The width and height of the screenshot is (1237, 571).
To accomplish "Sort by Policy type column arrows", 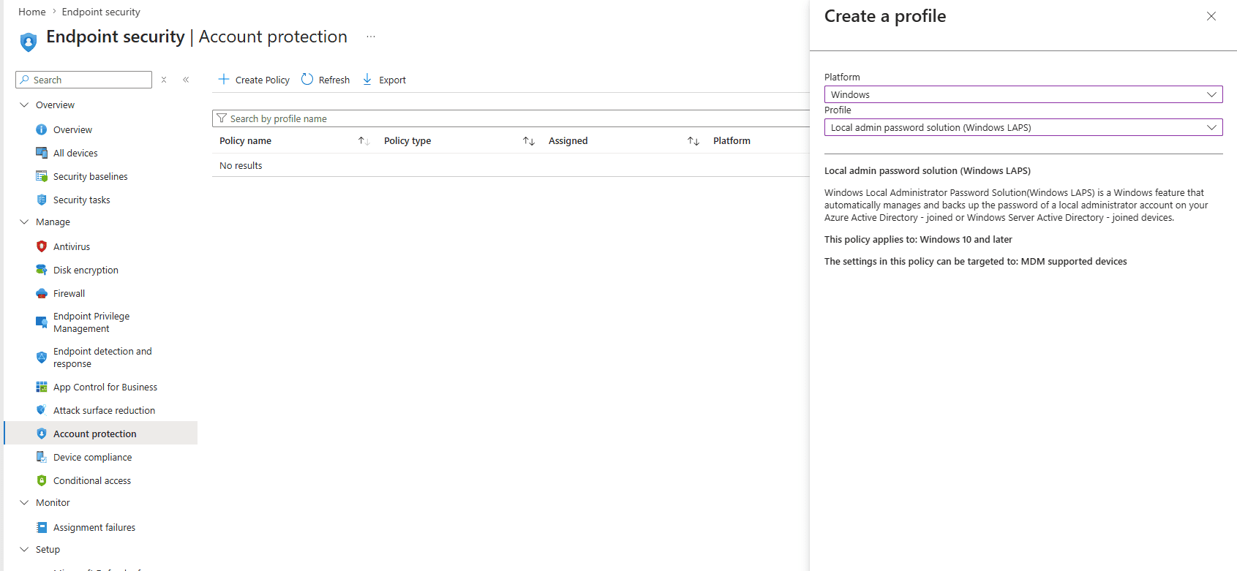I will pyautogui.click(x=529, y=141).
